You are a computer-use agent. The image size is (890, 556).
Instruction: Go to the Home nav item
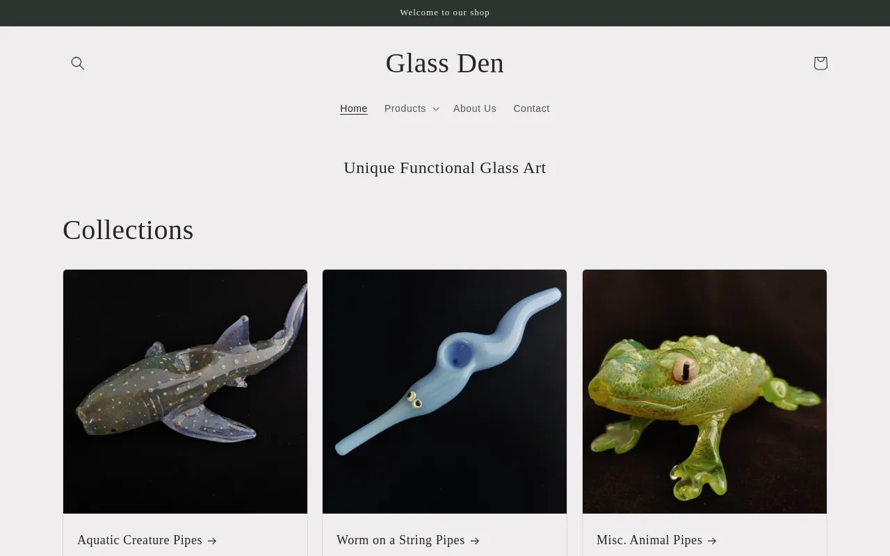pyautogui.click(x=354, y=108)
